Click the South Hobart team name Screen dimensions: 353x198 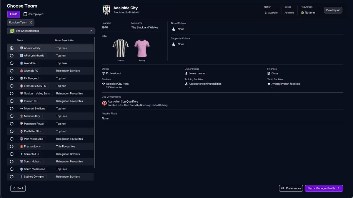pos(32,162)
